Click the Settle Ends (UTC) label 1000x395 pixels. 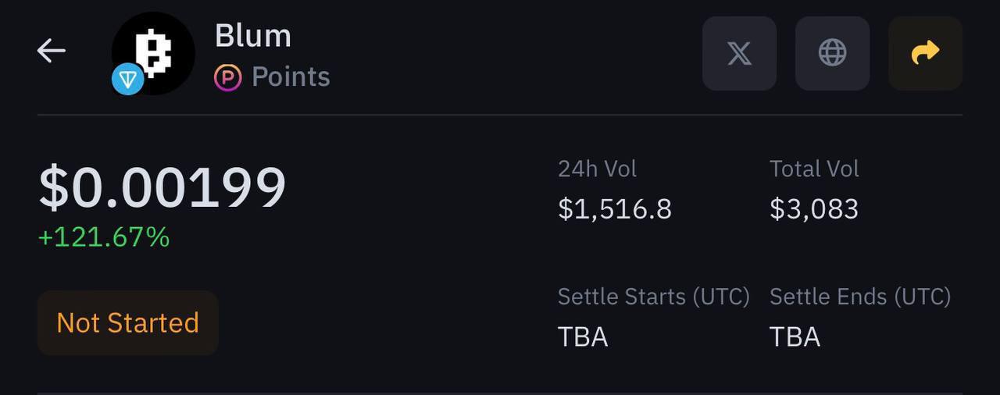click(x=859, y=297)
